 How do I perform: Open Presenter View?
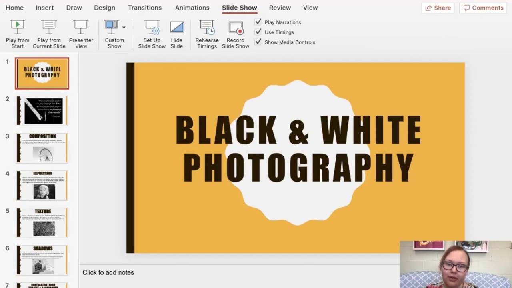pos(81,34)
